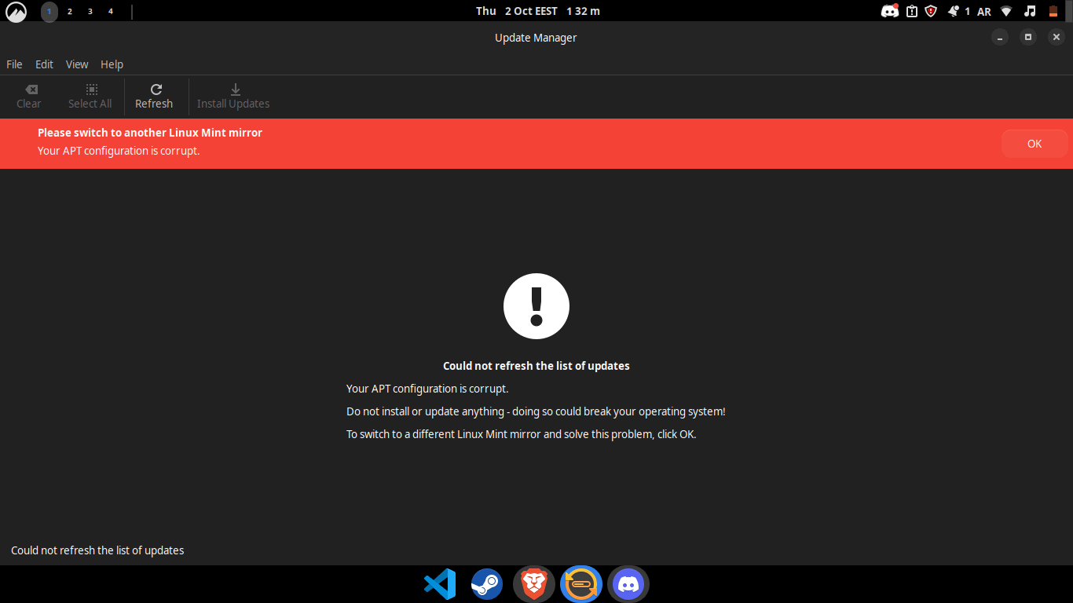This screenshot has height=603, width=1073.
Task: Switch to workspace 3
Action: coord(90,11)
